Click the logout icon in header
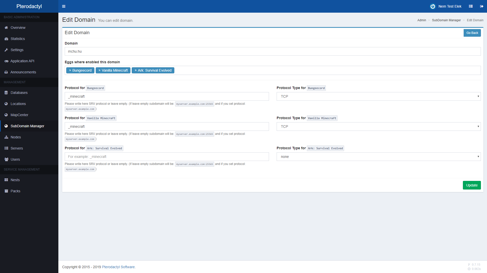Screen dimensions: 487x273 point(481,6)
